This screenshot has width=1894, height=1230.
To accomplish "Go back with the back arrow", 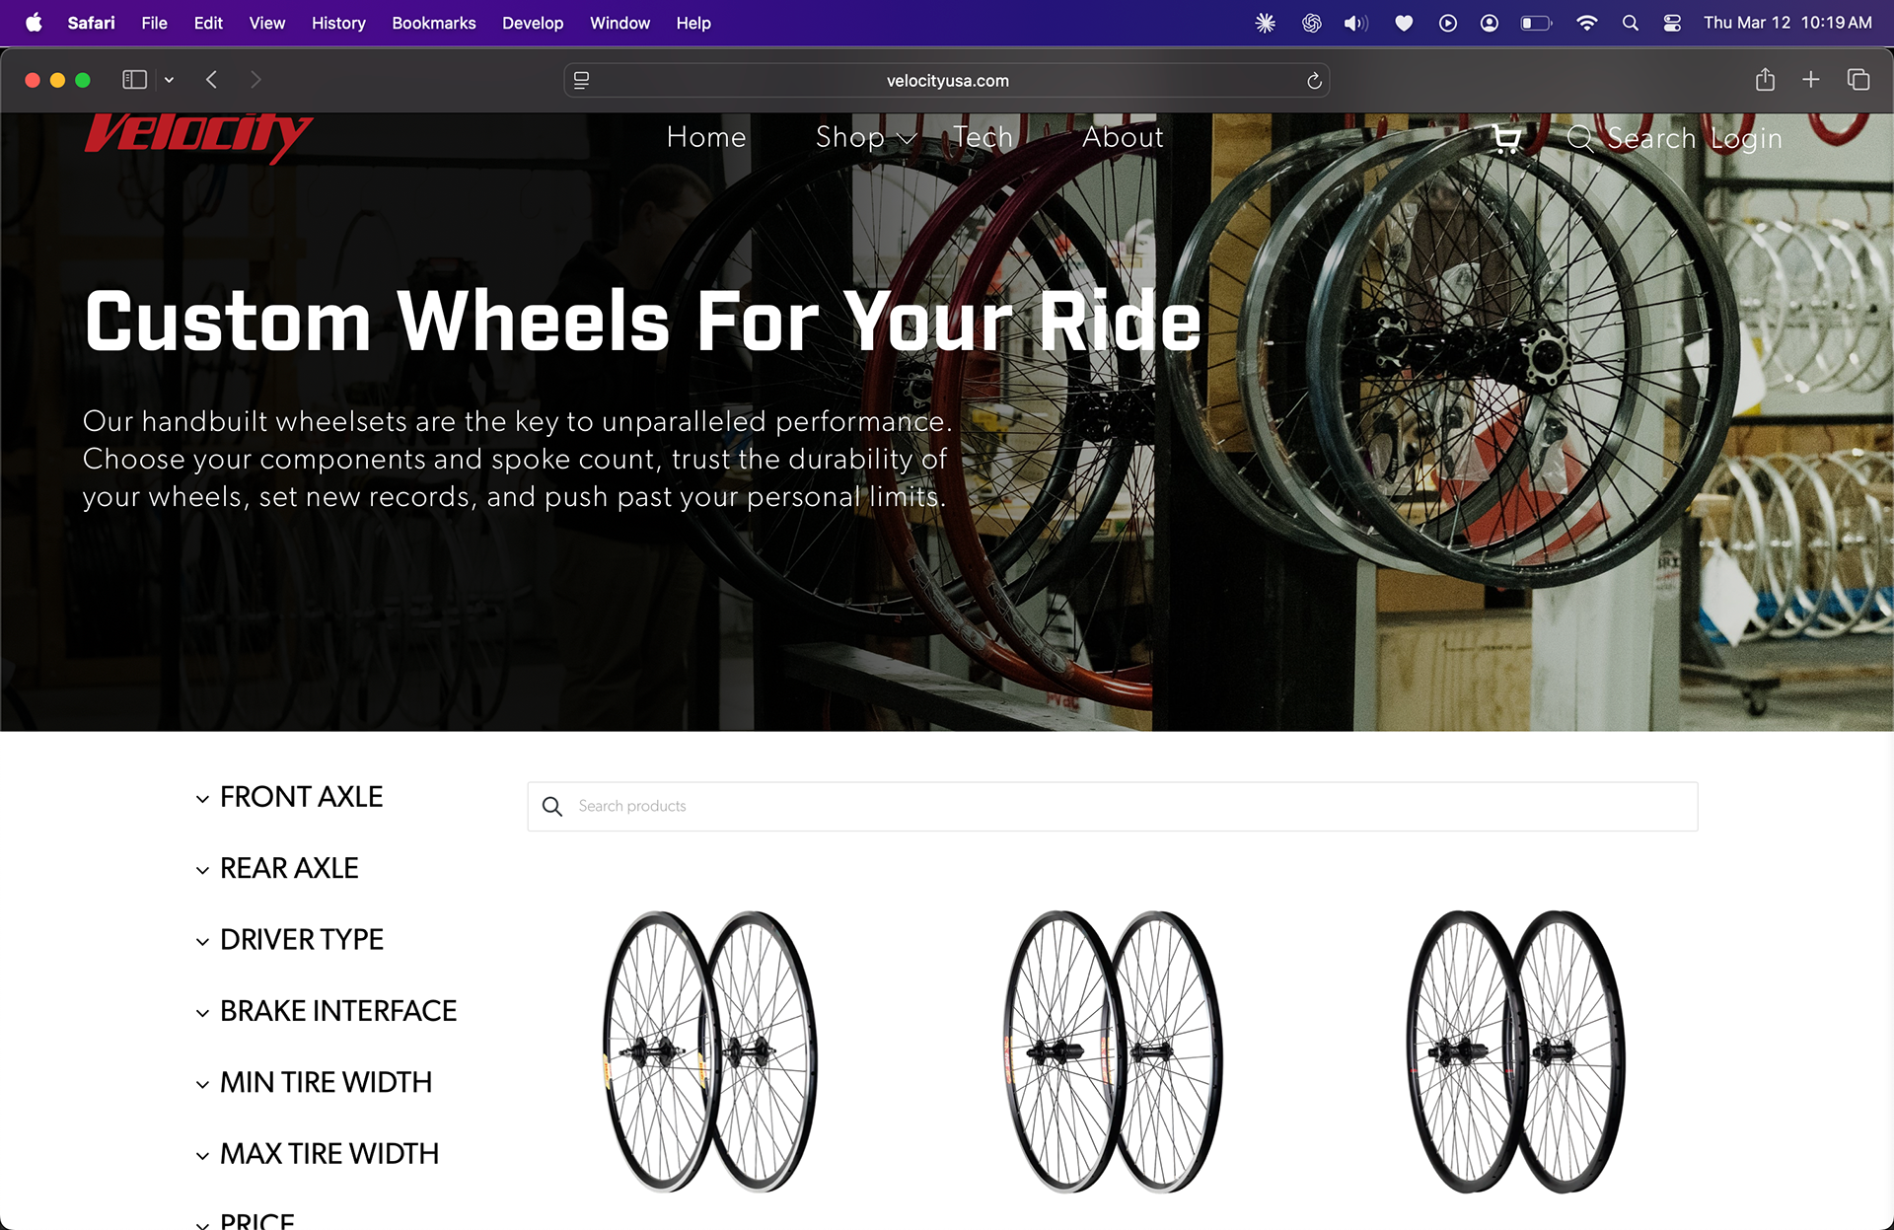I will [211, 80].
